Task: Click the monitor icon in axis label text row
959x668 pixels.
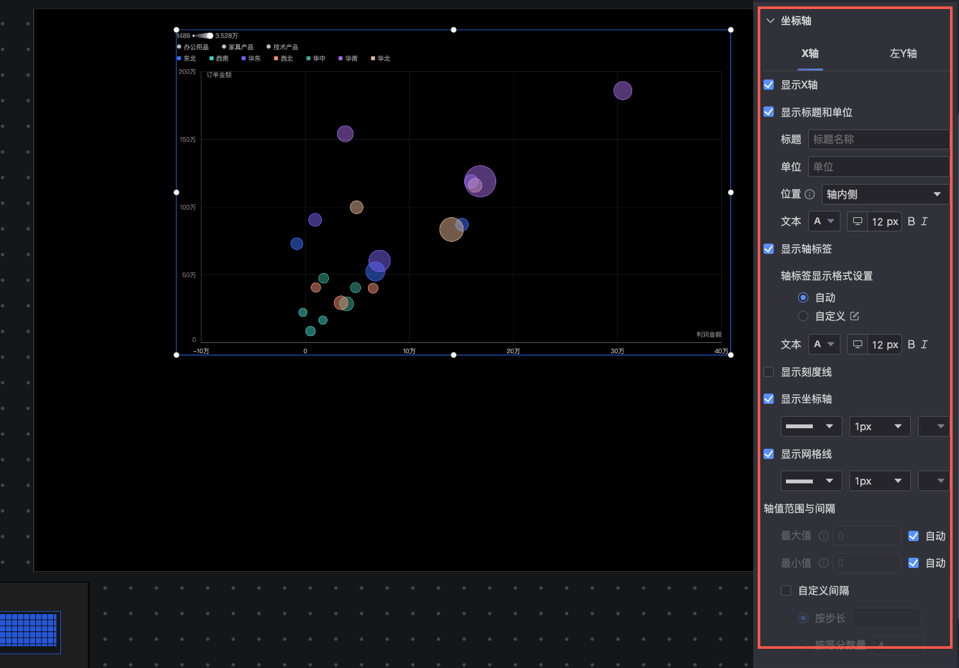Action: point(857,344)
